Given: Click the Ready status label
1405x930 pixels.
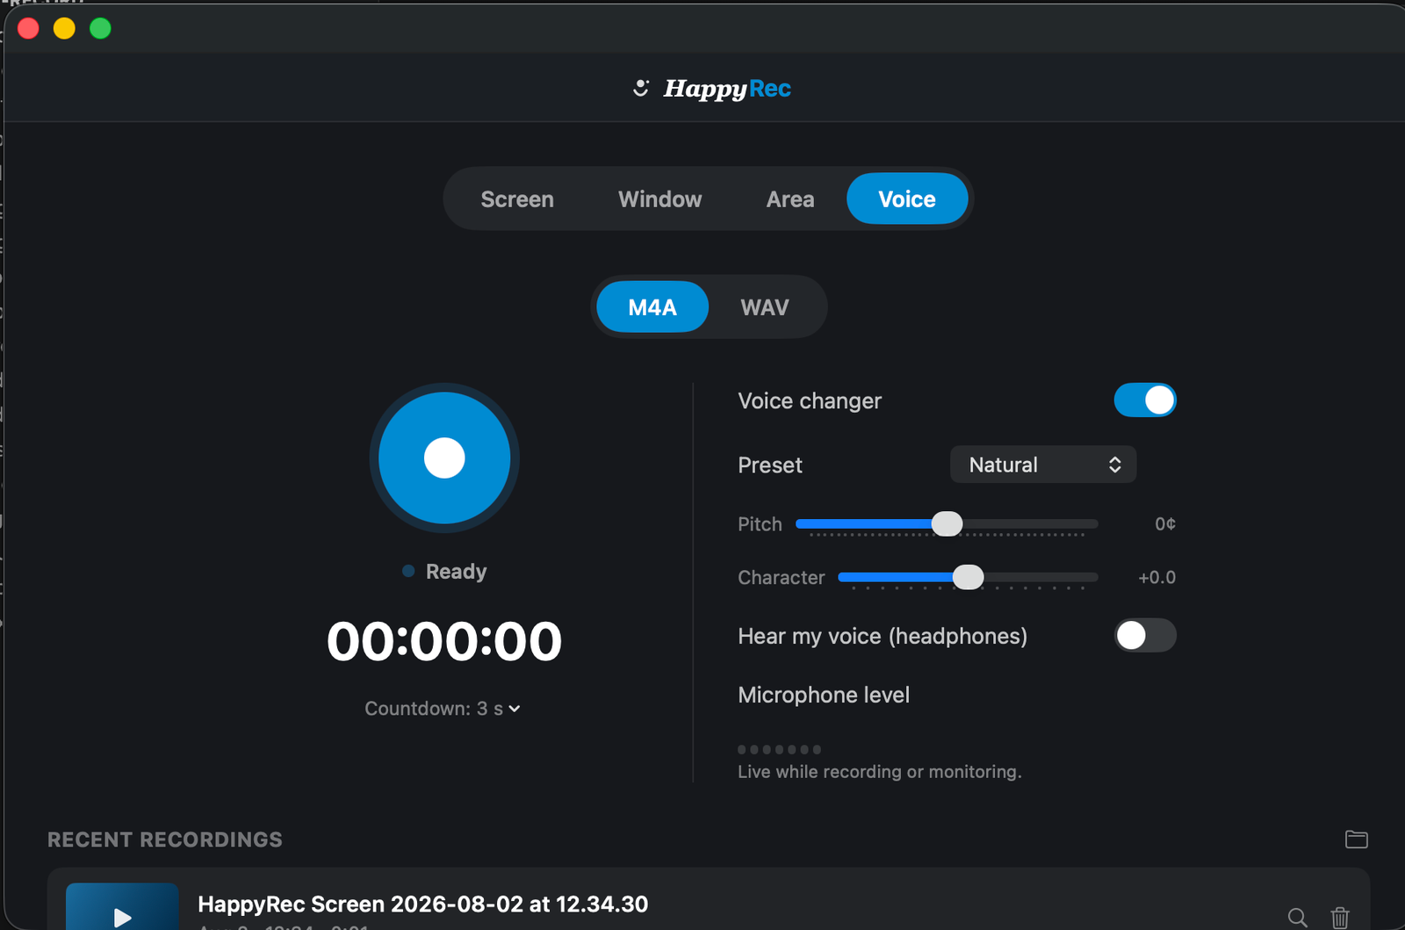Looking at the screenshot, I should (x=456, y=572).
